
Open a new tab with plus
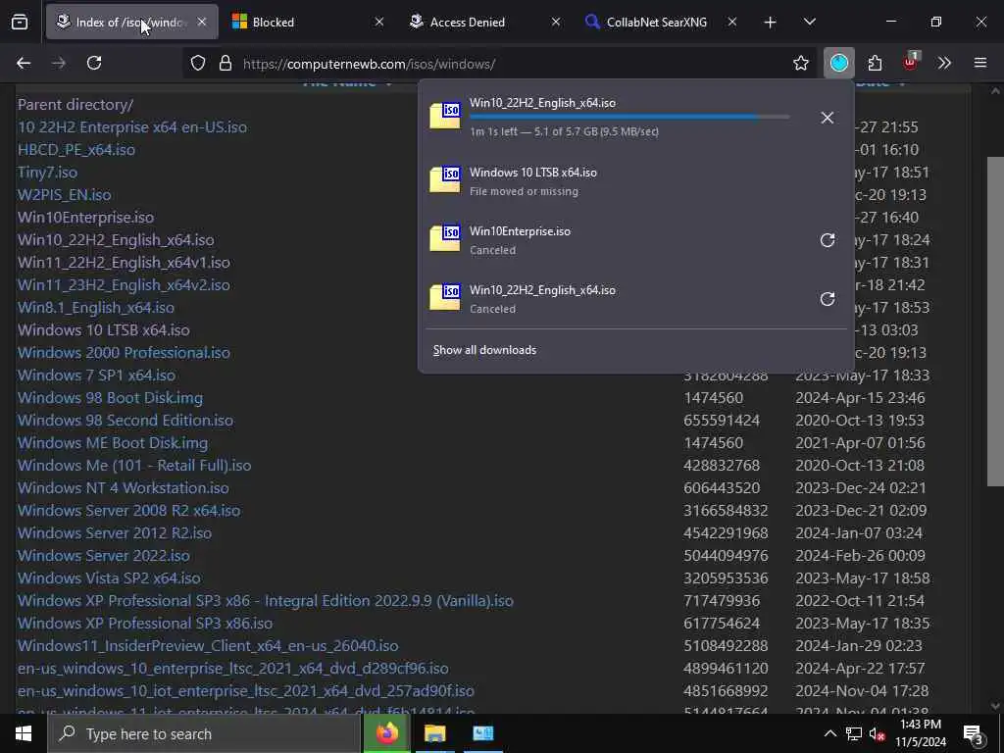point(770,23)
